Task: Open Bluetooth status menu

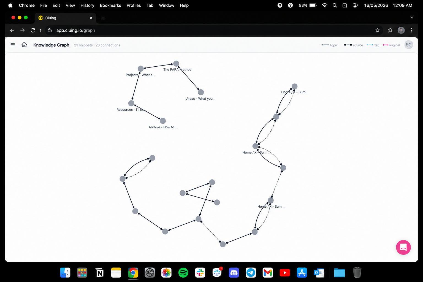Action: [290, 5]
